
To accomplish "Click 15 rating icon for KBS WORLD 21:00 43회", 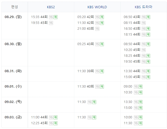I will [97, 29].
